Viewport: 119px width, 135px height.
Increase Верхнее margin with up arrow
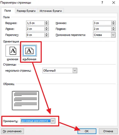click(46, 22)
